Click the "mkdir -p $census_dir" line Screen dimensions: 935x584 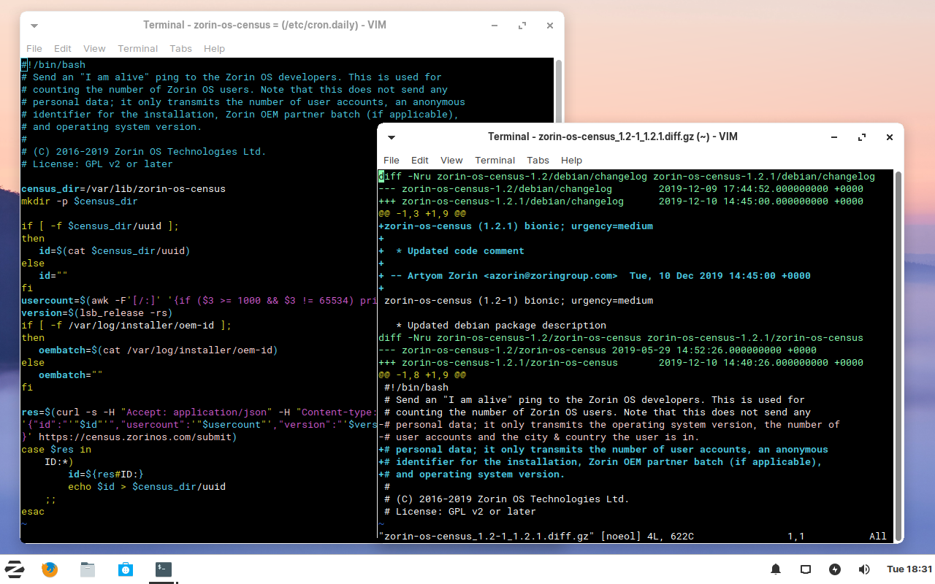pos(80,201)
